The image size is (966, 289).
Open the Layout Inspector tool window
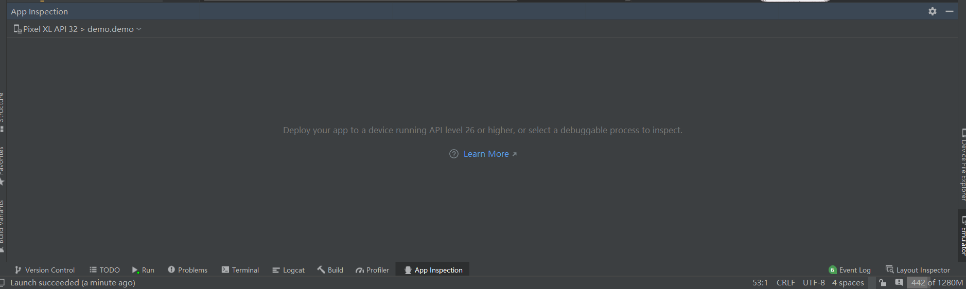pos(918,270)
